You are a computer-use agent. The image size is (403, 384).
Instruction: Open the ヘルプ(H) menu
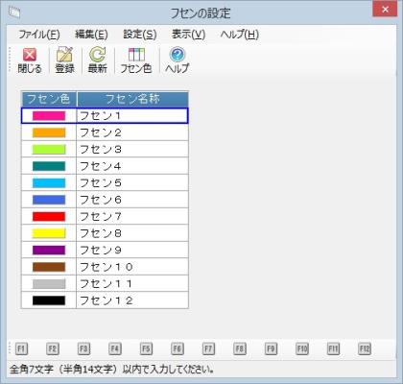click(x=240, y=35)
